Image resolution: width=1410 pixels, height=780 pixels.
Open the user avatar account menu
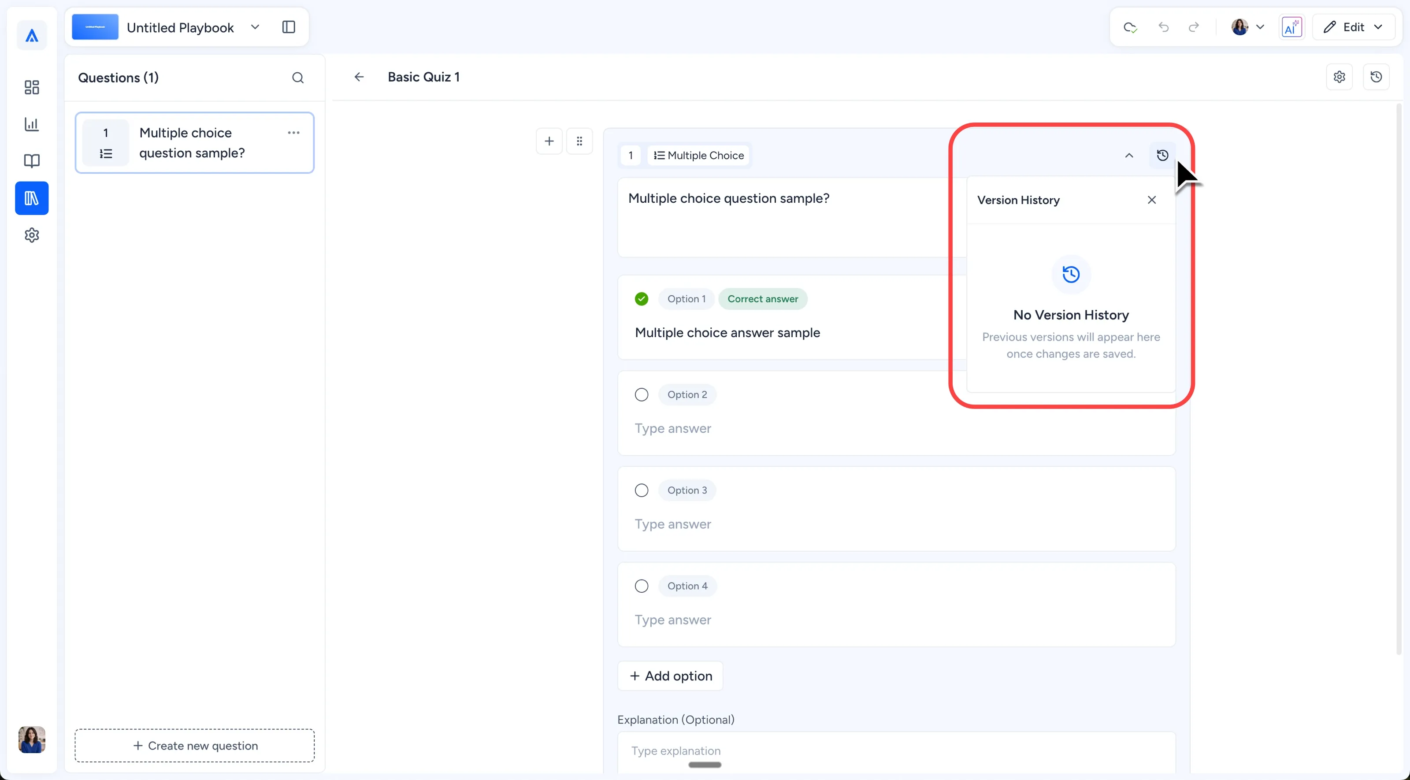[x=1247, y=27]
